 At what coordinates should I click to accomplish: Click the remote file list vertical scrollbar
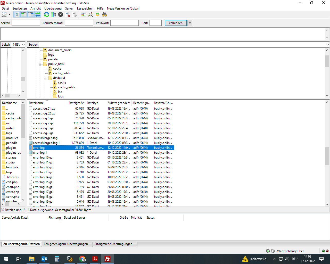point(327,156)
